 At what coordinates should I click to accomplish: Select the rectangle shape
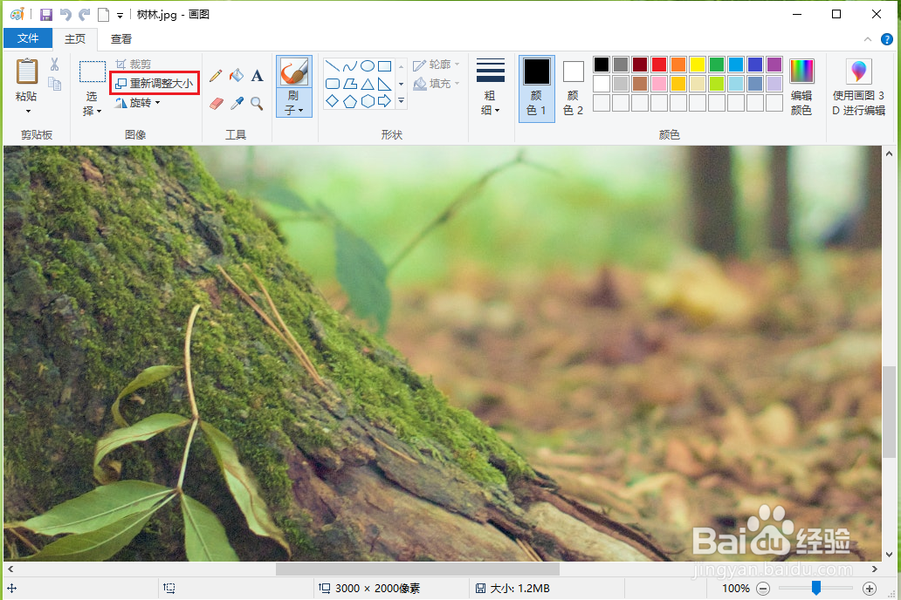[384, 66]
